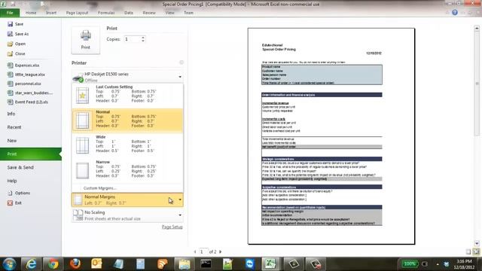Click the green File tab
This screenshot has height=271, width=482.
click(10, 13)
